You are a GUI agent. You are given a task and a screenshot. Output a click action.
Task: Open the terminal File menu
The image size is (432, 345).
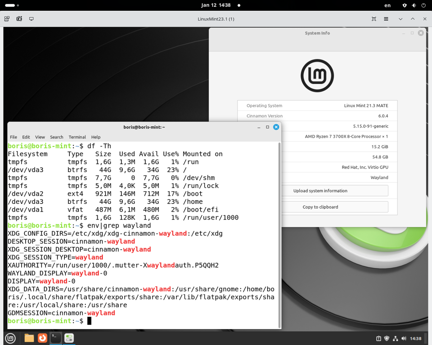pos(13,137)
